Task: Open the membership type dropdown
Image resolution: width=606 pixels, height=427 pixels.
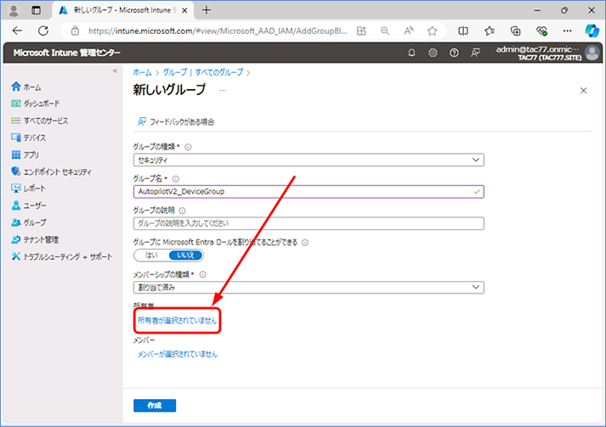Action: click(x=309, y=287)
